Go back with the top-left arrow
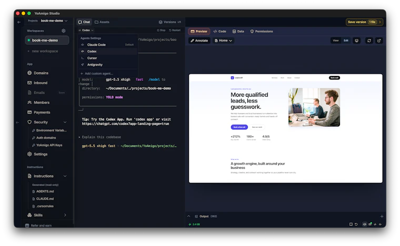400x246 pixels. (19, 22)
